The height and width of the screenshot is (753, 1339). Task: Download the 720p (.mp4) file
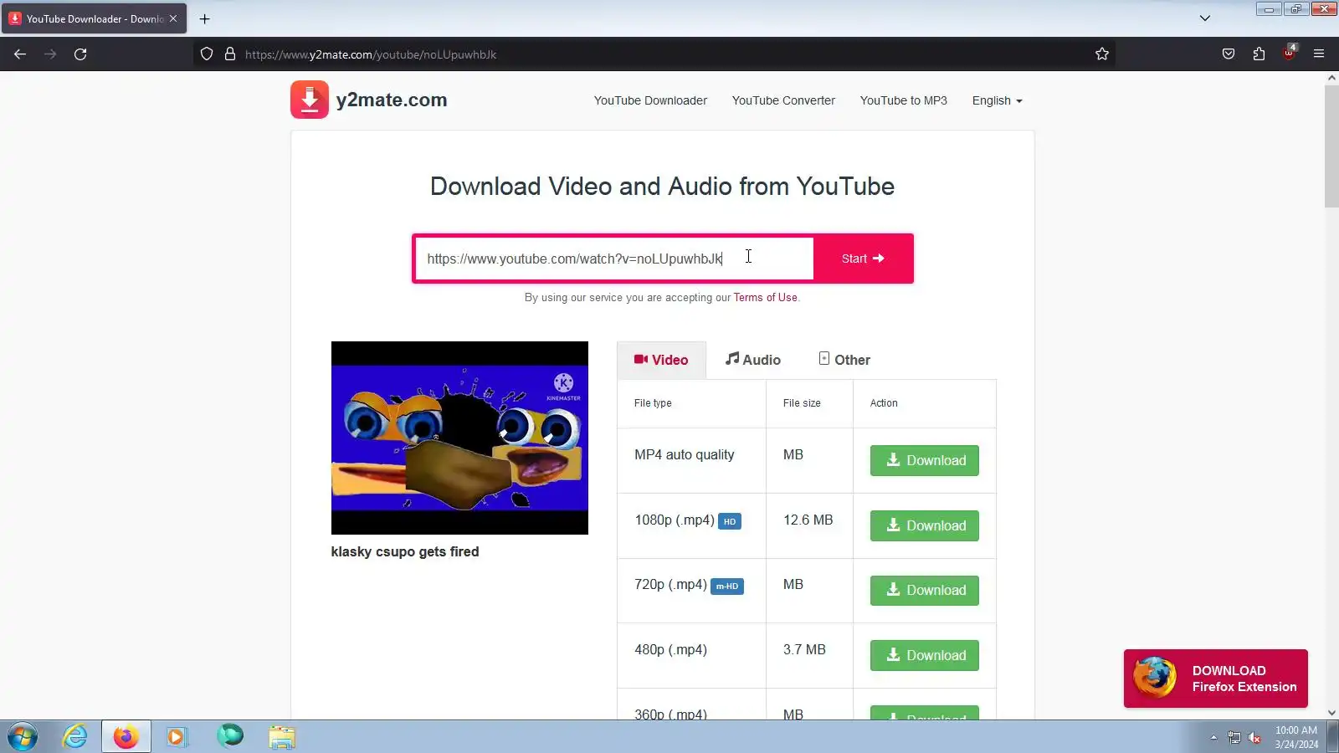click(924, 590)
